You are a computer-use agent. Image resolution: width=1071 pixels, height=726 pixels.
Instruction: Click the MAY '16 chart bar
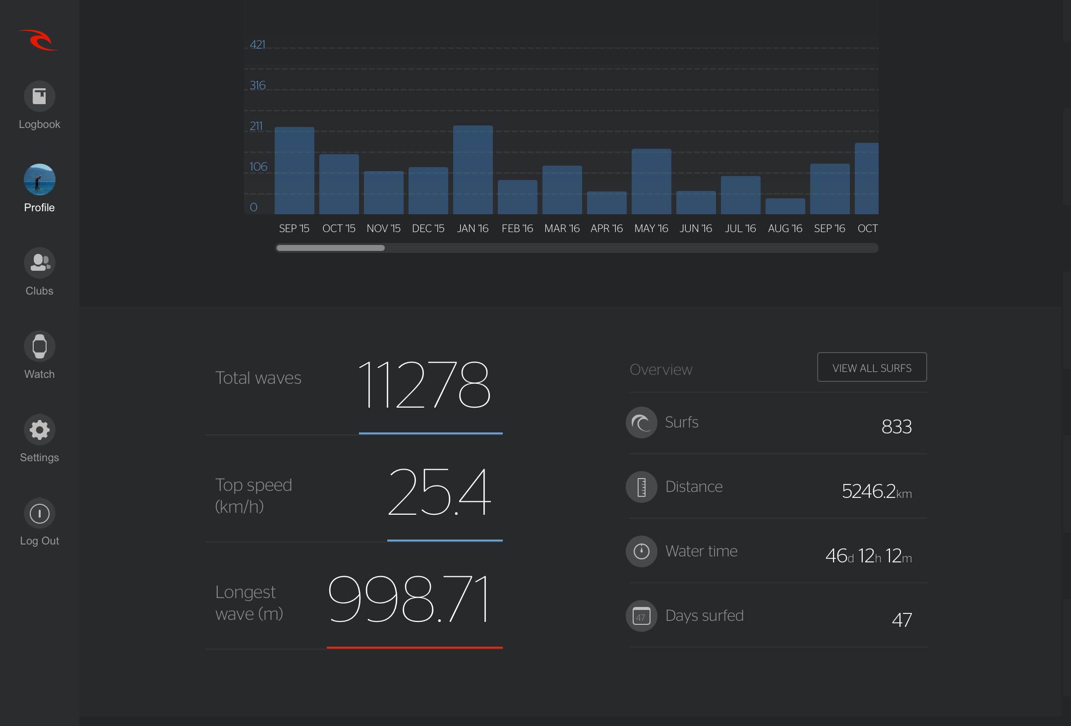pyautogui.click(x=651, y=181)
